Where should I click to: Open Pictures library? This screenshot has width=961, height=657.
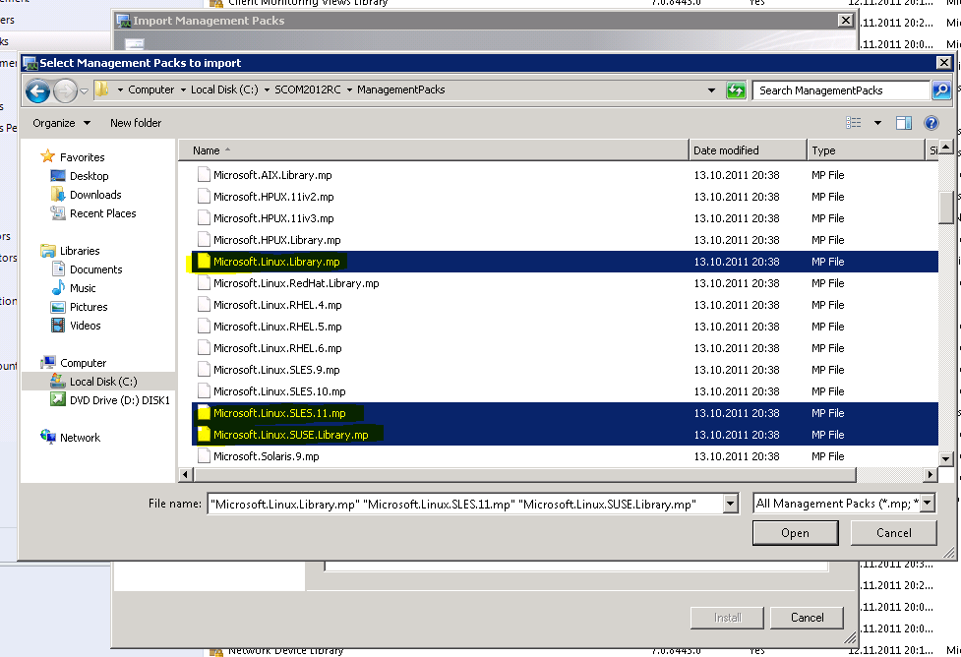80,307
